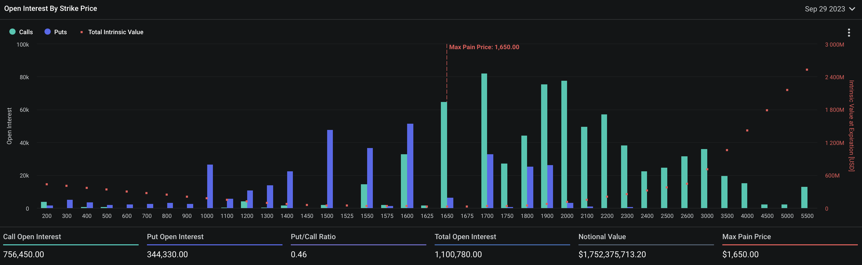The width and height of the screenshot is (862, 265).
Task: Click the puts bar at strike 1600
Action: coord(410,166)
